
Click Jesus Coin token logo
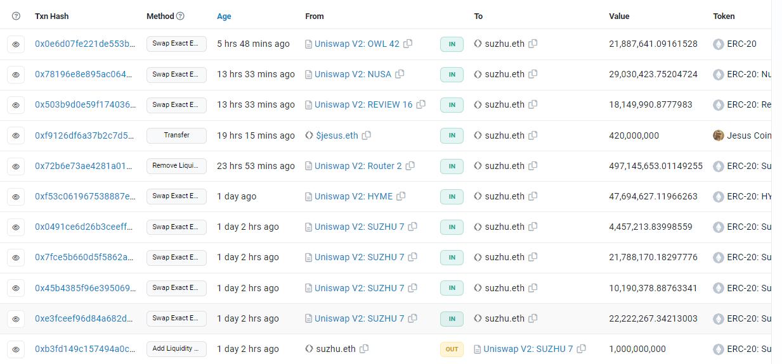719,135
